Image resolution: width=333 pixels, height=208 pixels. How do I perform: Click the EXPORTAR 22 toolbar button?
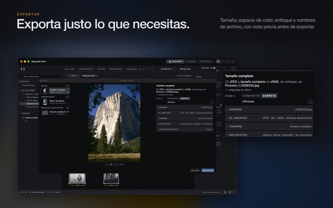coord(167,69)
